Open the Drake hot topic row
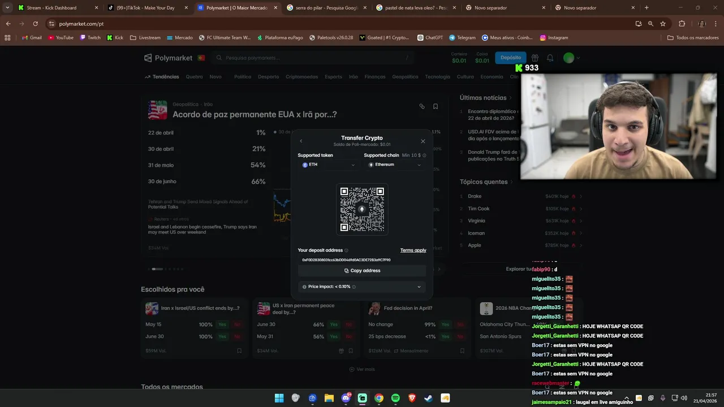This screenshot has height=407, width=724. coord(521,196)
